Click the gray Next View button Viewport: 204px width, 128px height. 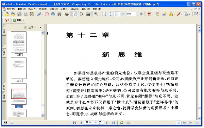click(x=128, y=123)
